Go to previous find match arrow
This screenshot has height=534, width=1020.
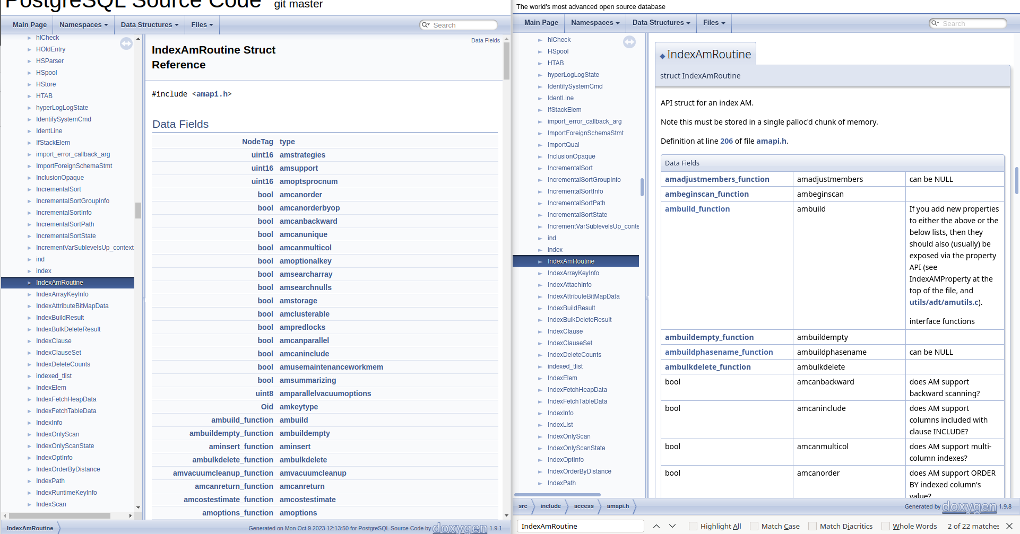[x=656, y=526]
